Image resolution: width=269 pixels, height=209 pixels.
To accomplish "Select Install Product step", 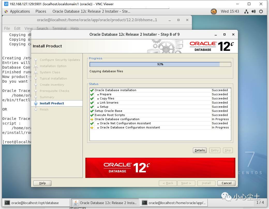I will pos(52,103).
